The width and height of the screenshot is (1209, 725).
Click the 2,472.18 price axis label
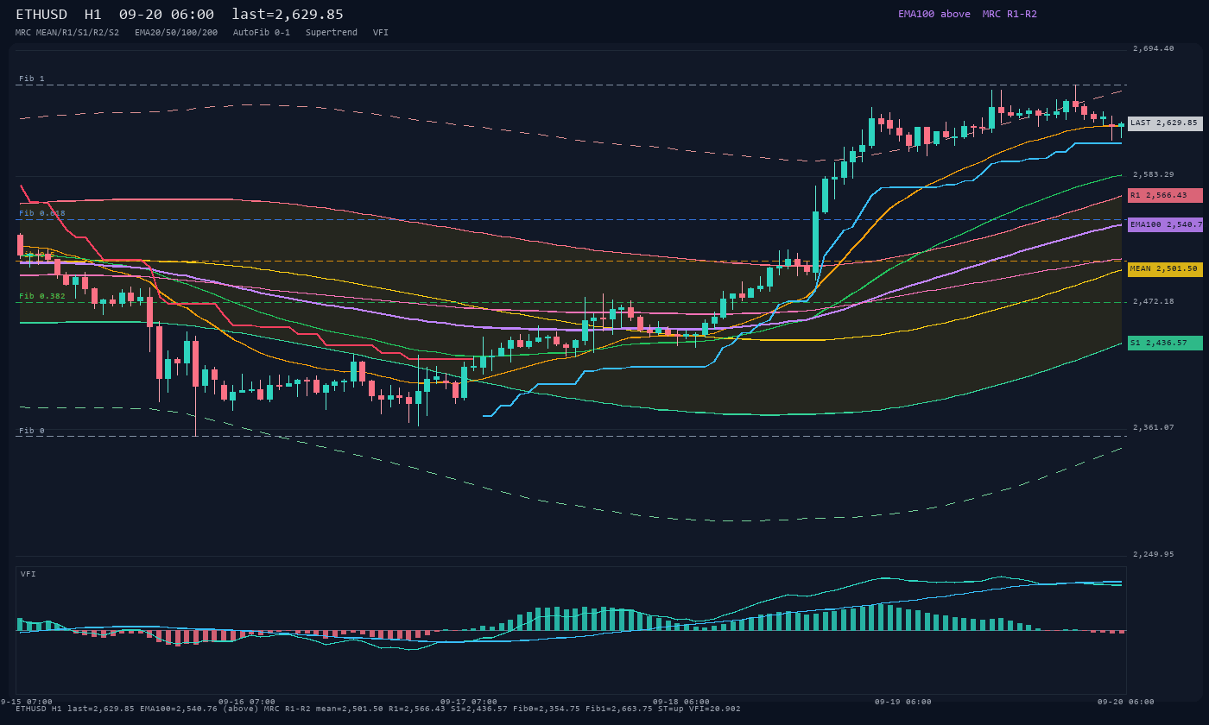click(1154, 301)
